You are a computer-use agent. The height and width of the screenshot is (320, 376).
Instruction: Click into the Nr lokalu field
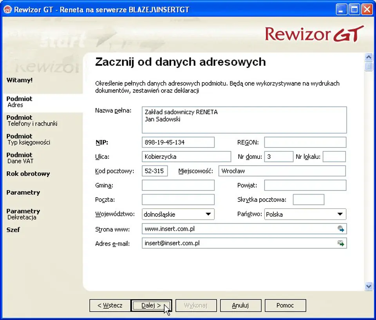334,156
